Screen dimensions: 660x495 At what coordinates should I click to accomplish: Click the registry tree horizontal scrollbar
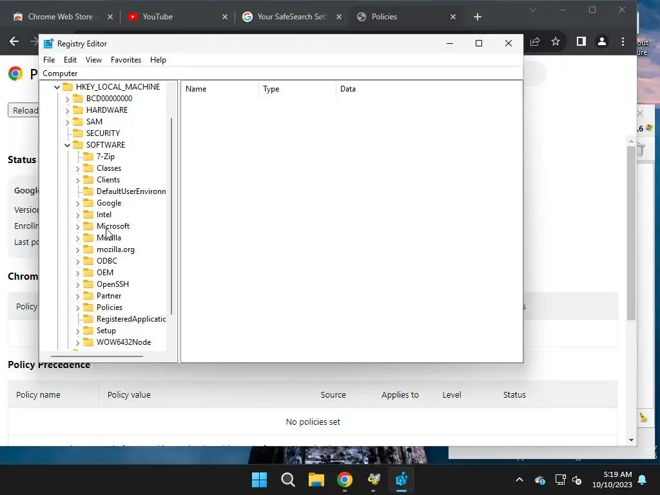tap(97, 356)
